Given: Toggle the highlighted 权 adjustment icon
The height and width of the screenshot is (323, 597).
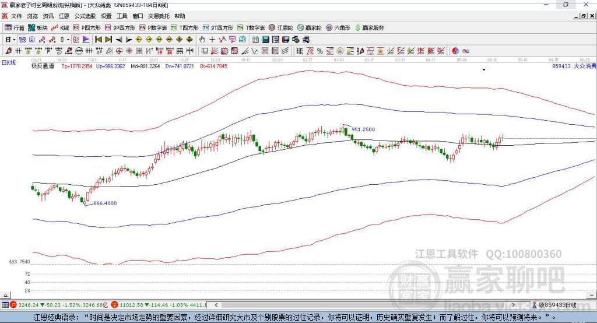Looking at the screenshot, I should pos(76,40).
